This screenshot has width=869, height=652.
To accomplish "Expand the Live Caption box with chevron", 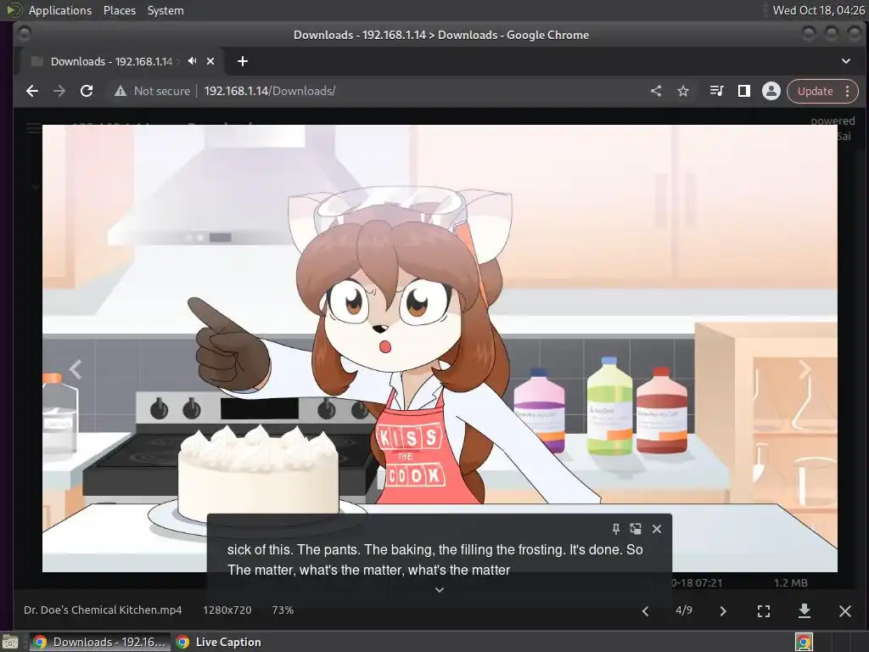I will click(440, 590).
